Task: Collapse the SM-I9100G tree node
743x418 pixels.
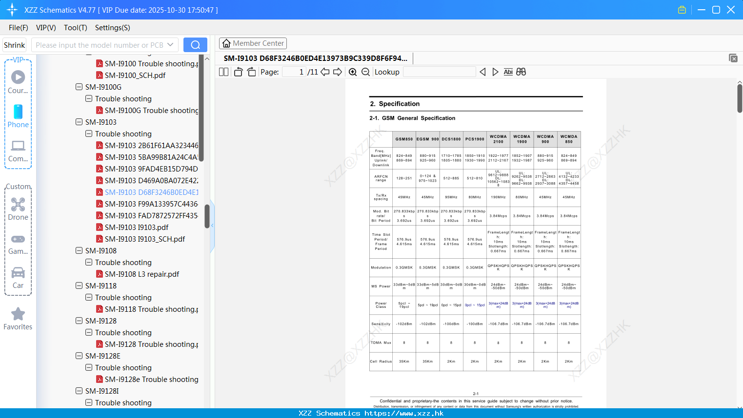Action: [x=79, y=87]
